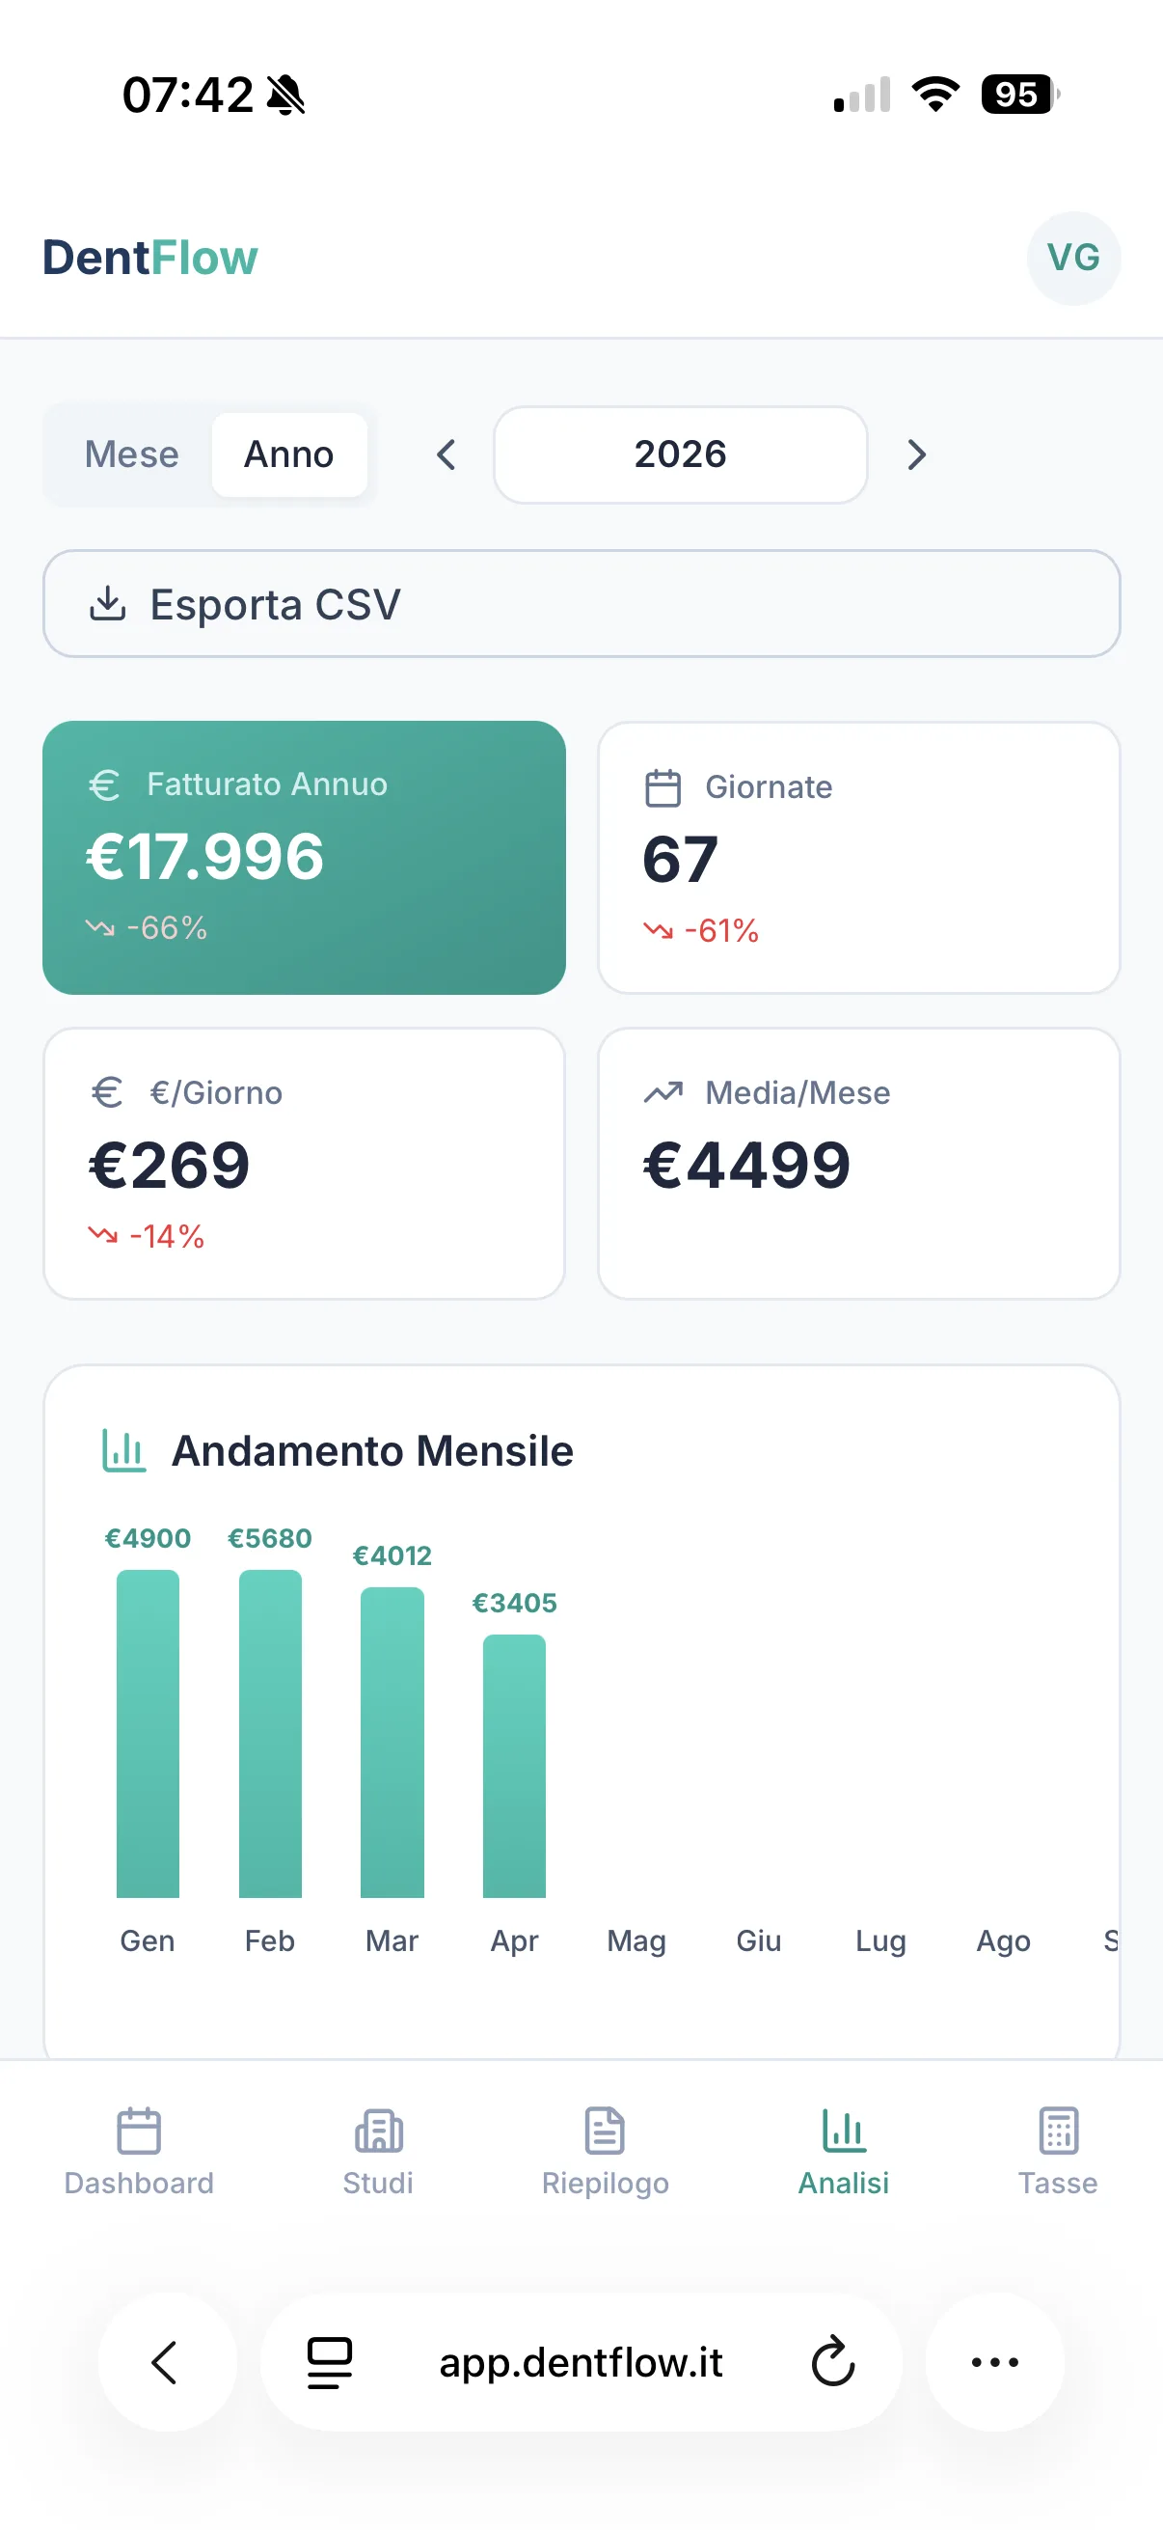Go to the Riepilogo tab
The height and width of the screenshot is (2530, 1163).
[x=605, y=2152]
